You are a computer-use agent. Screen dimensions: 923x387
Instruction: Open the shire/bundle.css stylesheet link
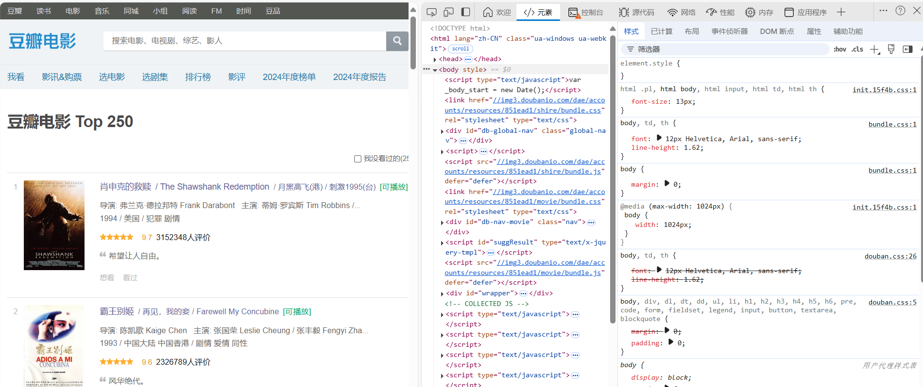click(525, 105)
